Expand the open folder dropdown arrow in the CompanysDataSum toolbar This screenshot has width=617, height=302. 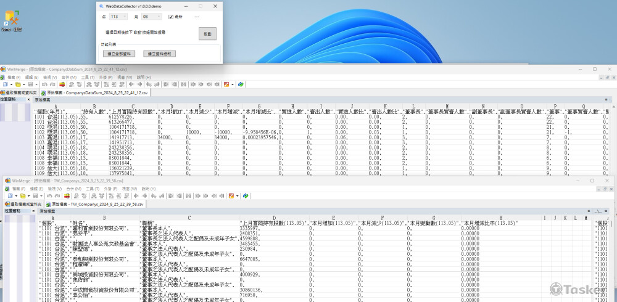pos(23,84)
